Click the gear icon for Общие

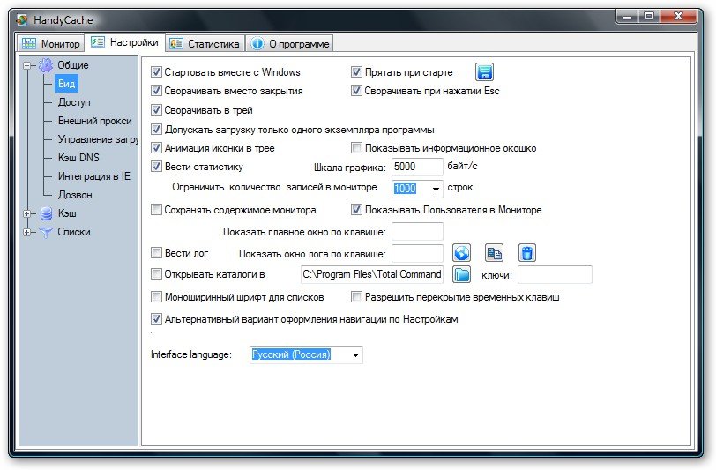point(46,65)
